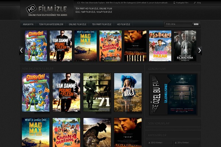Click the Kategoriler heading

157,135
